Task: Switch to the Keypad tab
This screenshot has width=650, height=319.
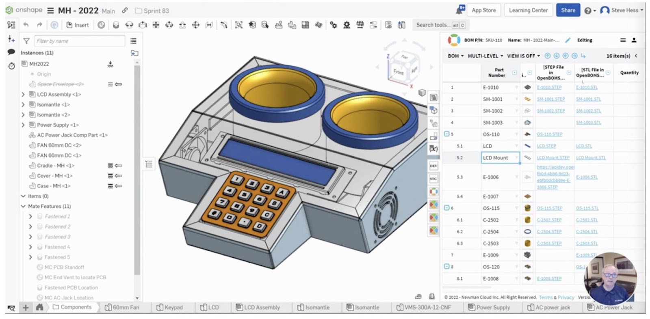Action: [170, 308]
